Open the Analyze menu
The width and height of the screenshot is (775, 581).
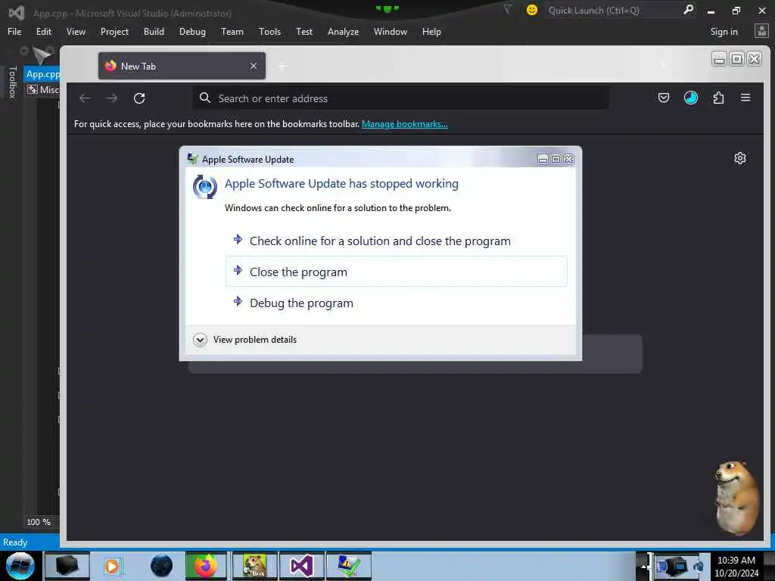[x=343, y=32]
